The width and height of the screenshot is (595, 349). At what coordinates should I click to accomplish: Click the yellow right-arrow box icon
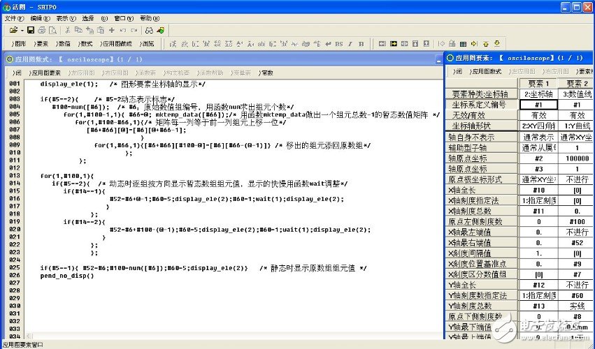(x=393, y=44)
